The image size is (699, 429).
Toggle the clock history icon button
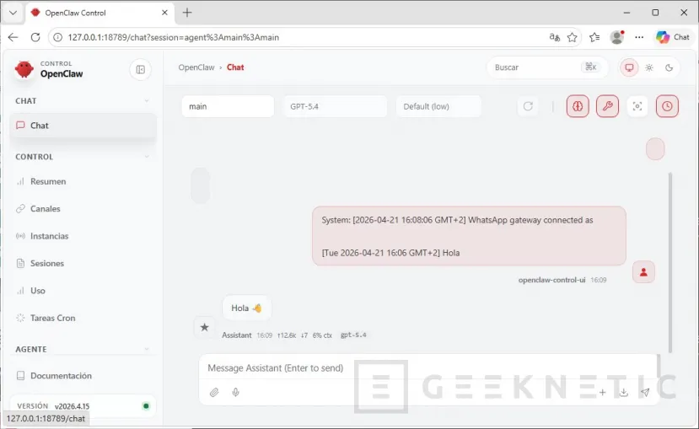pos(667,106)
